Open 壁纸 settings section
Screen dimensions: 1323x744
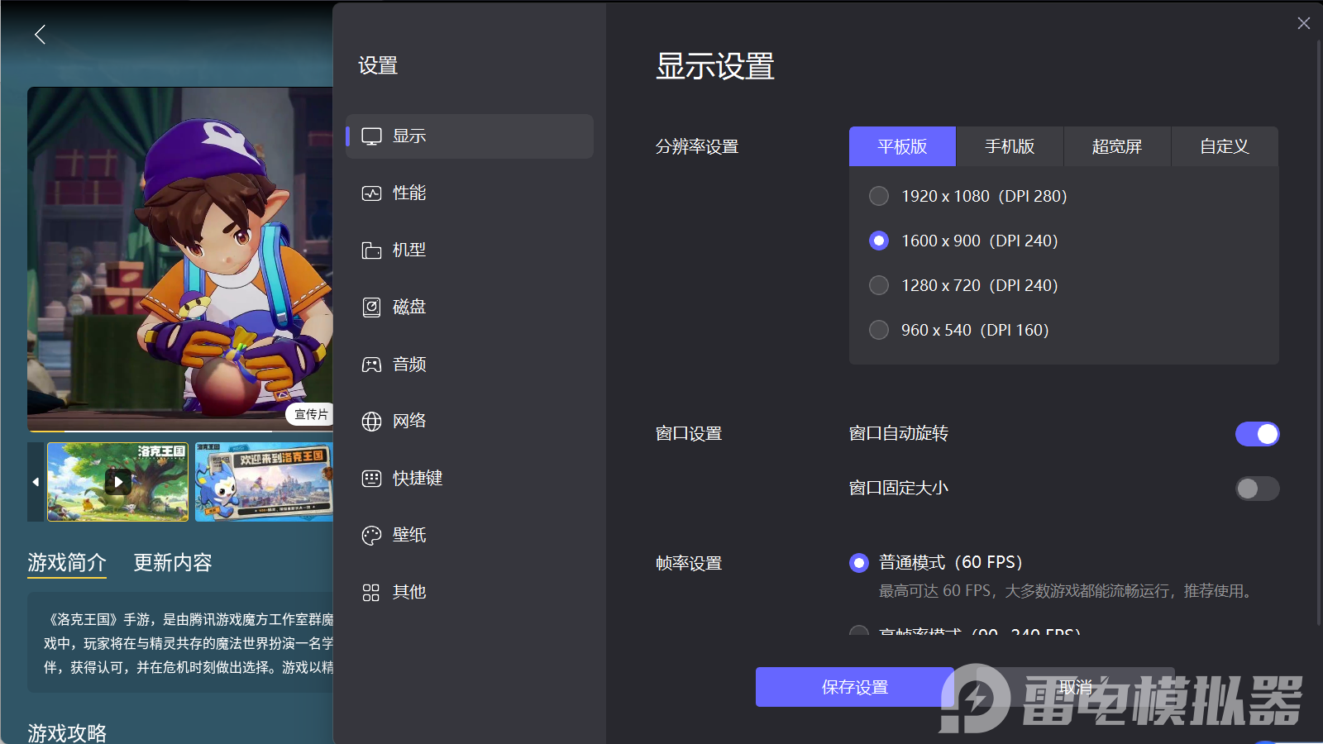pyautogui.click(x=470, y=536)
